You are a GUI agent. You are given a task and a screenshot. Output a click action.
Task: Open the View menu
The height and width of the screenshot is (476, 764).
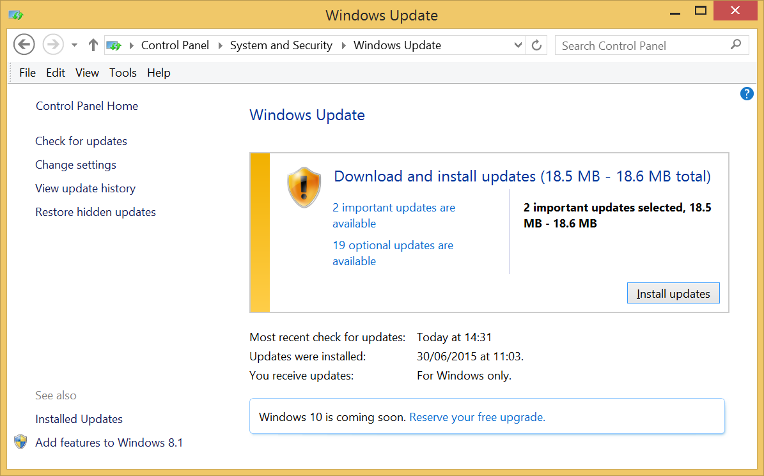(x=87, y=73)
